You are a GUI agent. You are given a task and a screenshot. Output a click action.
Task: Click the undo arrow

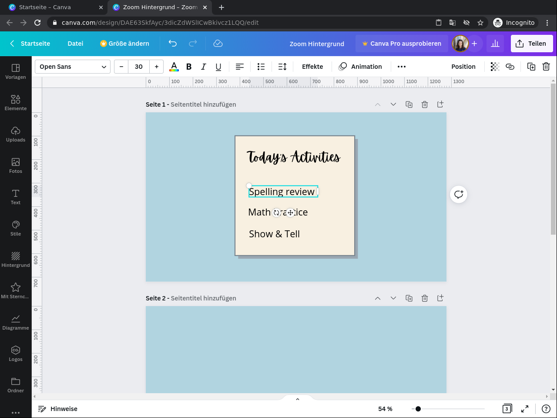coord(173,44)
